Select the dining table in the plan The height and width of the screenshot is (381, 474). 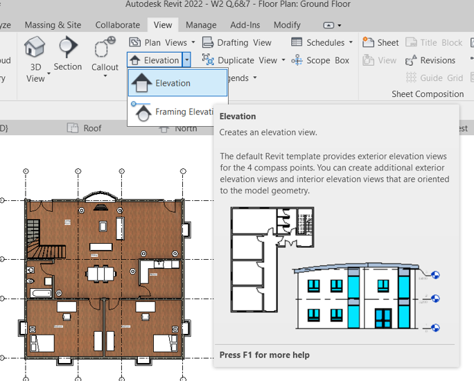click(x=100, y=274)
